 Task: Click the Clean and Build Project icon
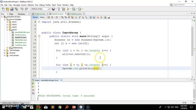tap(63, 9)
